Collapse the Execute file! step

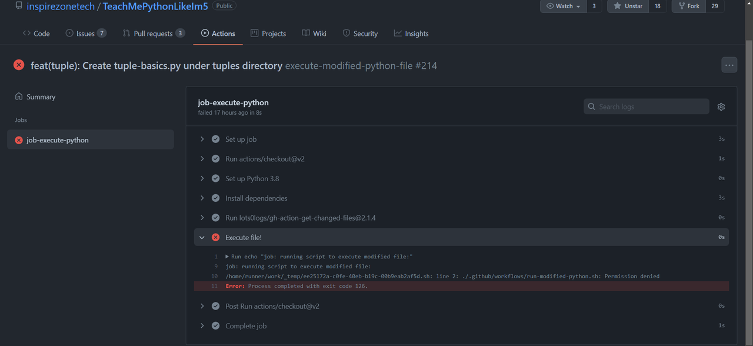coord(461,237)
